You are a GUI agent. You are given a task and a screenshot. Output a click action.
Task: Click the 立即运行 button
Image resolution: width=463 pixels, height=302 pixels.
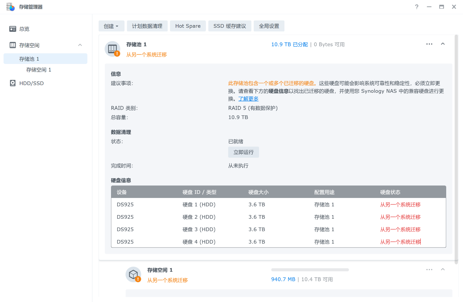coord(244,152)
